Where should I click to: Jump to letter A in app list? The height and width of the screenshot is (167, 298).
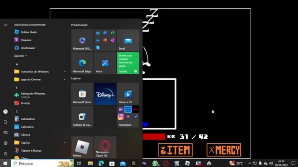tap(17, 64)
